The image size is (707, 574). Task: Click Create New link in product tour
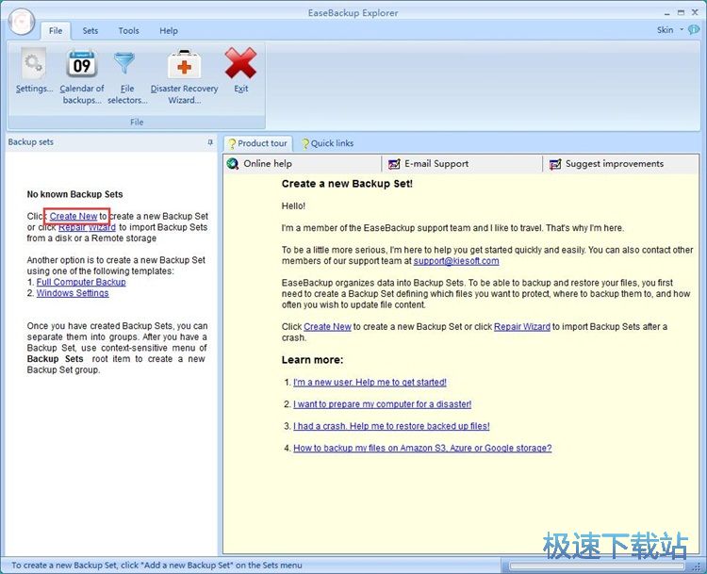pyautogui.click(x=327, y=327)
